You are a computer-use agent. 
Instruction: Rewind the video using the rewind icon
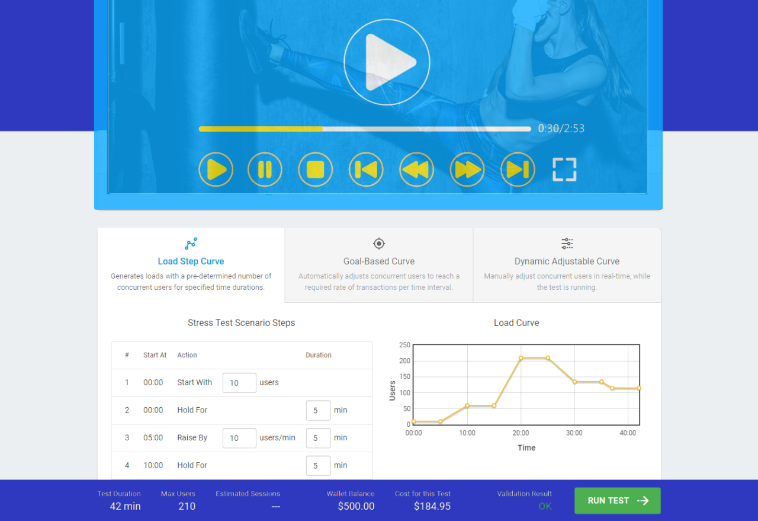(x=416, y=170)
